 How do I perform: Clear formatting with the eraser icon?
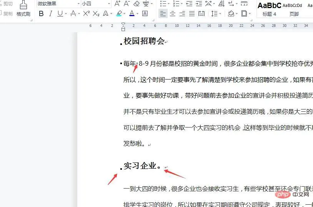137,3
